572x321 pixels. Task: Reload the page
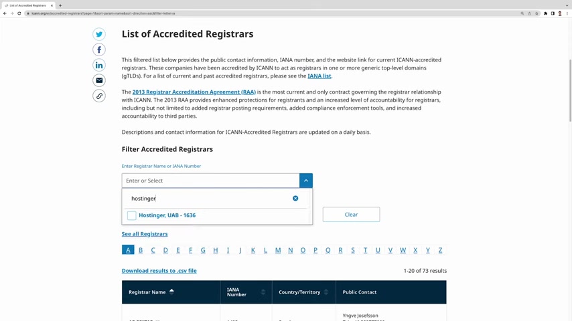(x=19, y=13)
